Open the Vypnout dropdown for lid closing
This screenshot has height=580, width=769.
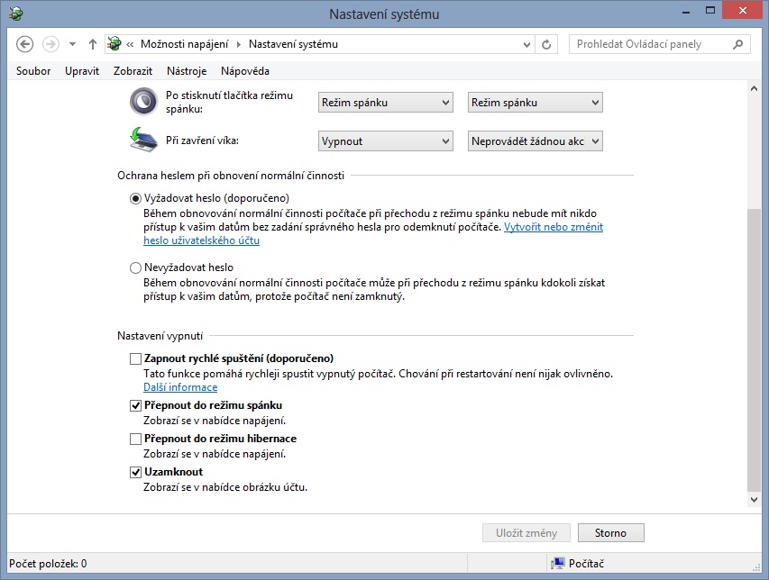click(386, 141)
